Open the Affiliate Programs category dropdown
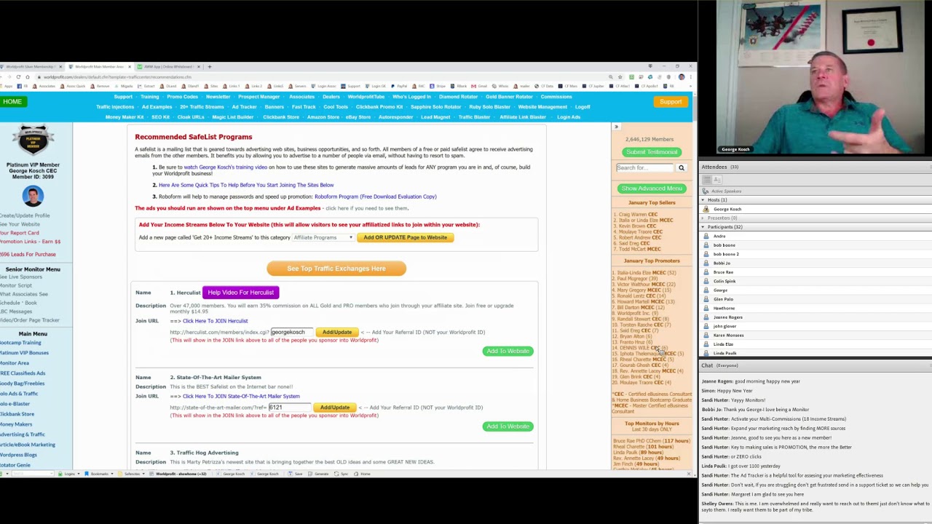 click(x=323, y=238)
